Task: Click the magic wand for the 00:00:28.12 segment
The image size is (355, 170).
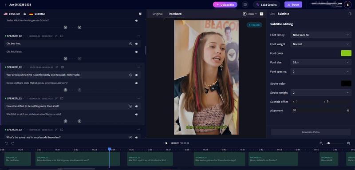Action: [56, 36]
